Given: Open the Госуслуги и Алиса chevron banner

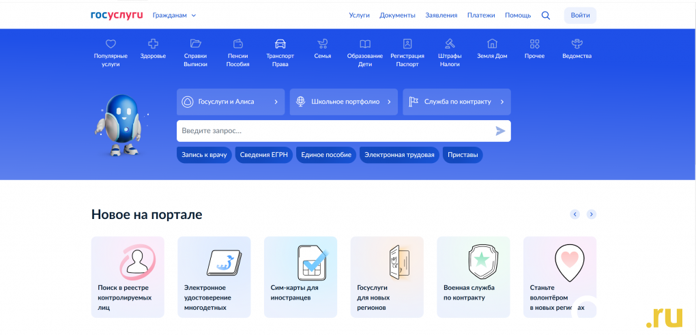Looking at the screenshot, I should [x=231, y=102].
